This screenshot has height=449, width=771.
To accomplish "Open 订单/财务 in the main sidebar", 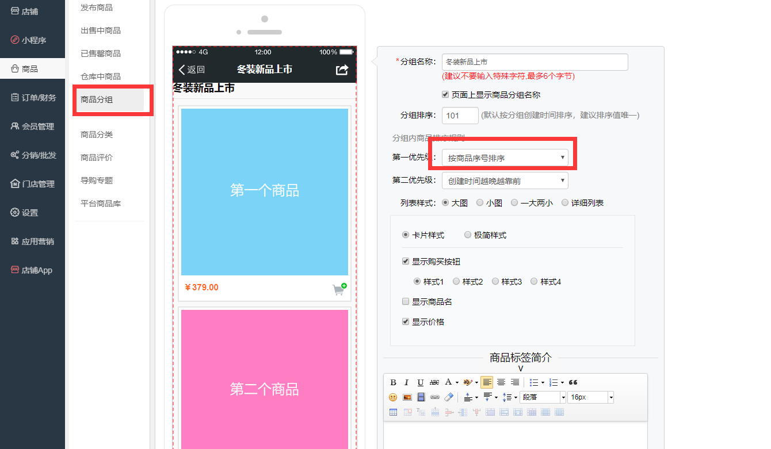I will [x=33, y=98].
